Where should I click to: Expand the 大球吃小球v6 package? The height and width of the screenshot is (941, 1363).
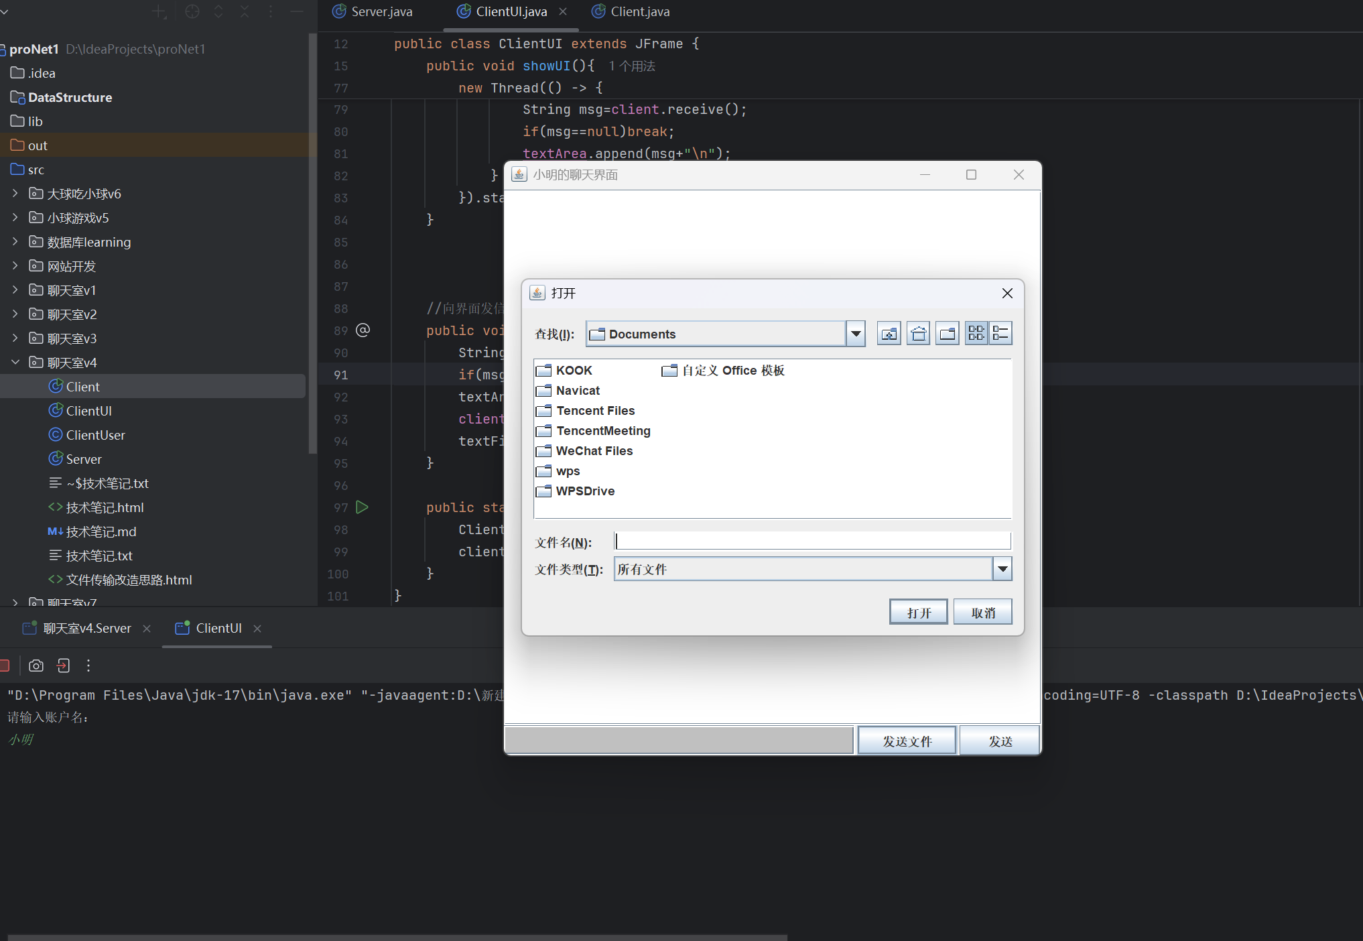(15, 194)
